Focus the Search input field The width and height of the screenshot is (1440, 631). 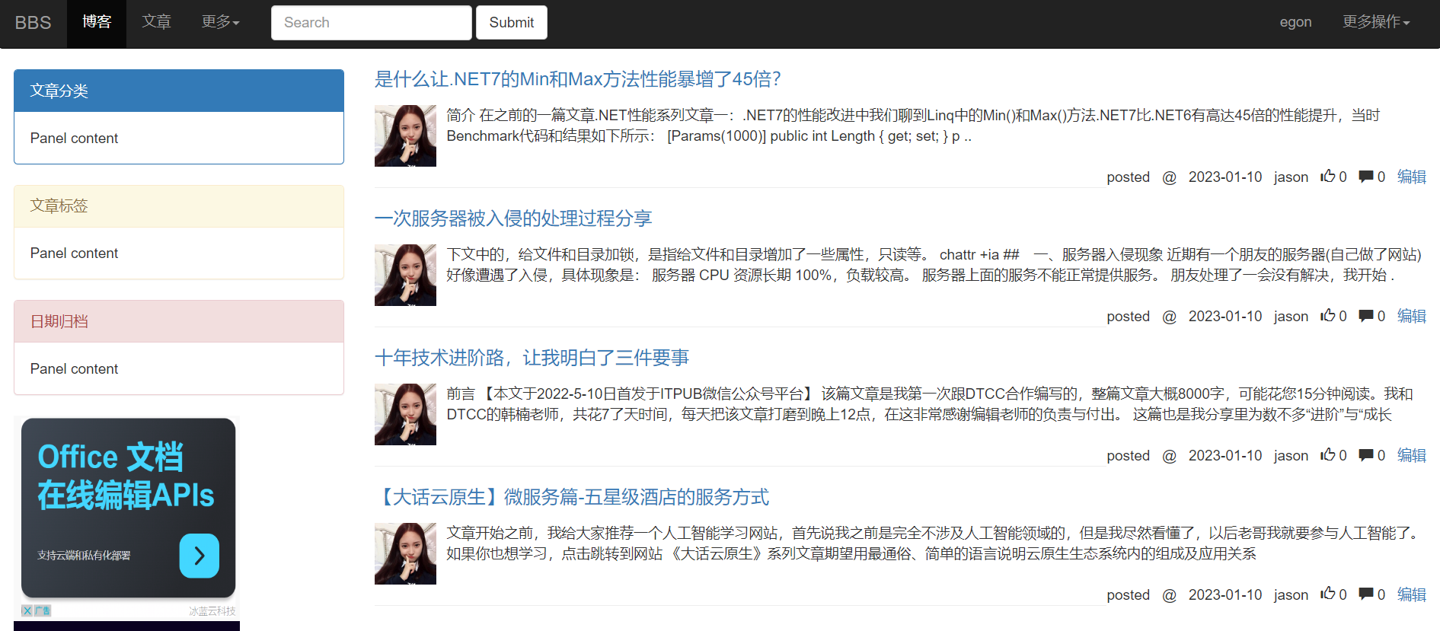pyautogui.click(x=371, y=23)
